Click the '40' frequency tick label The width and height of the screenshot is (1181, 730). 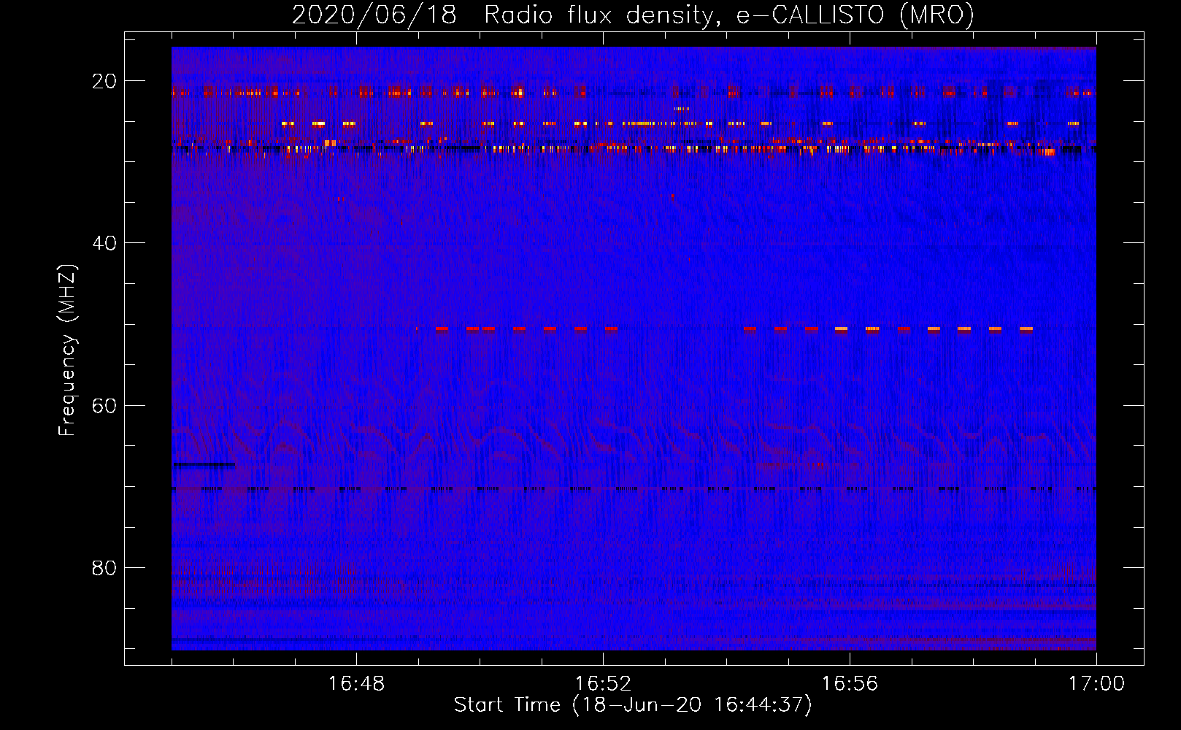click(104, 243)
